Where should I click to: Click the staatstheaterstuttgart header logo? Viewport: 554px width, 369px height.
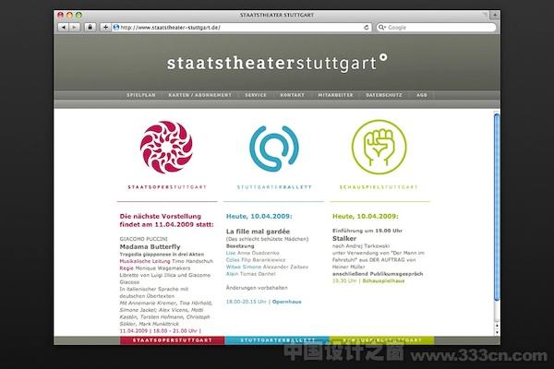point(277,63)
